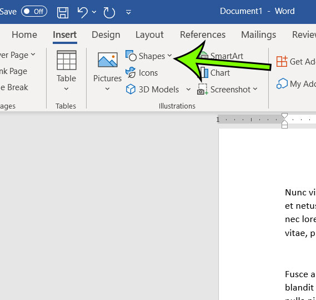This screenshot has width=316, height=300.
Task: Select the Insert ribbon tab
Action: coord(64,35)
